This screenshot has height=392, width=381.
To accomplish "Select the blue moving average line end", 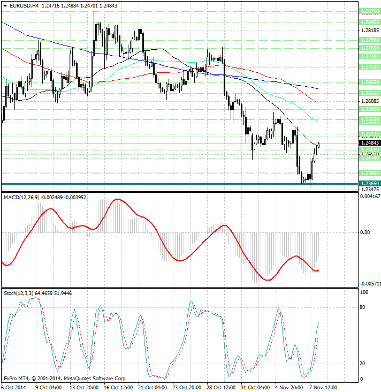I will click(x=317, y=88).
